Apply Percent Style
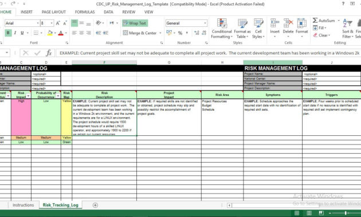The height and width of the screenshot is (217, 361). (x=180, y=33)
